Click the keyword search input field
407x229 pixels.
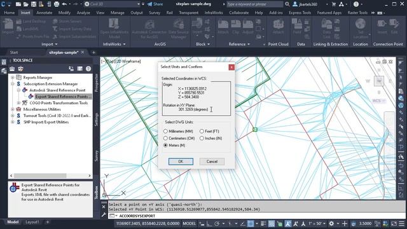(254, 4)
